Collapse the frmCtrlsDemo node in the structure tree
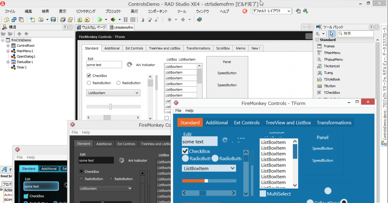 pyautogui.click(x=3, y=40)
